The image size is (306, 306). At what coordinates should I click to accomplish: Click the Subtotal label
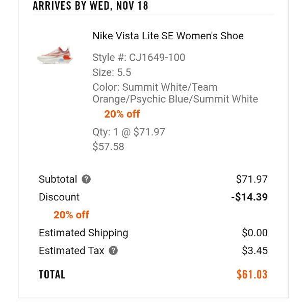(58, 179)
